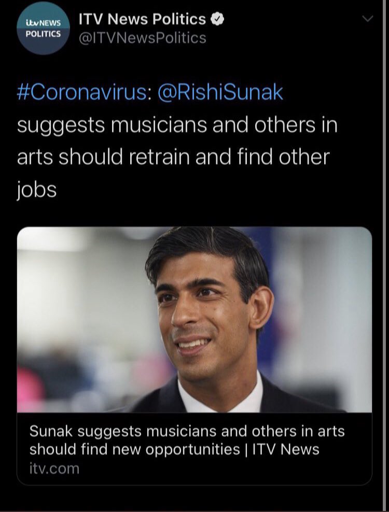
Task: Open the ITV News Politics display name
Action: [142, 20]
